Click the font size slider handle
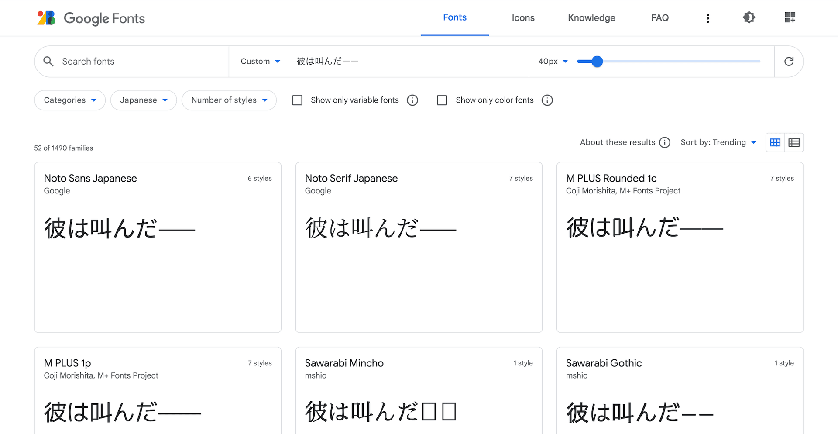Screen dimensions: 838x434 (x=597, y=62)
